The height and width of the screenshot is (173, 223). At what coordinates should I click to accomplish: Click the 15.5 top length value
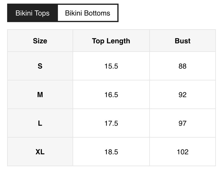coord(111,66)
